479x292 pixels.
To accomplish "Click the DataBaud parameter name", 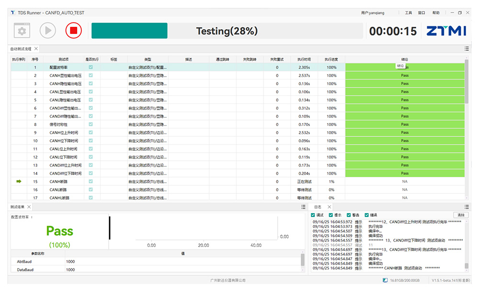I will point(25,270).
